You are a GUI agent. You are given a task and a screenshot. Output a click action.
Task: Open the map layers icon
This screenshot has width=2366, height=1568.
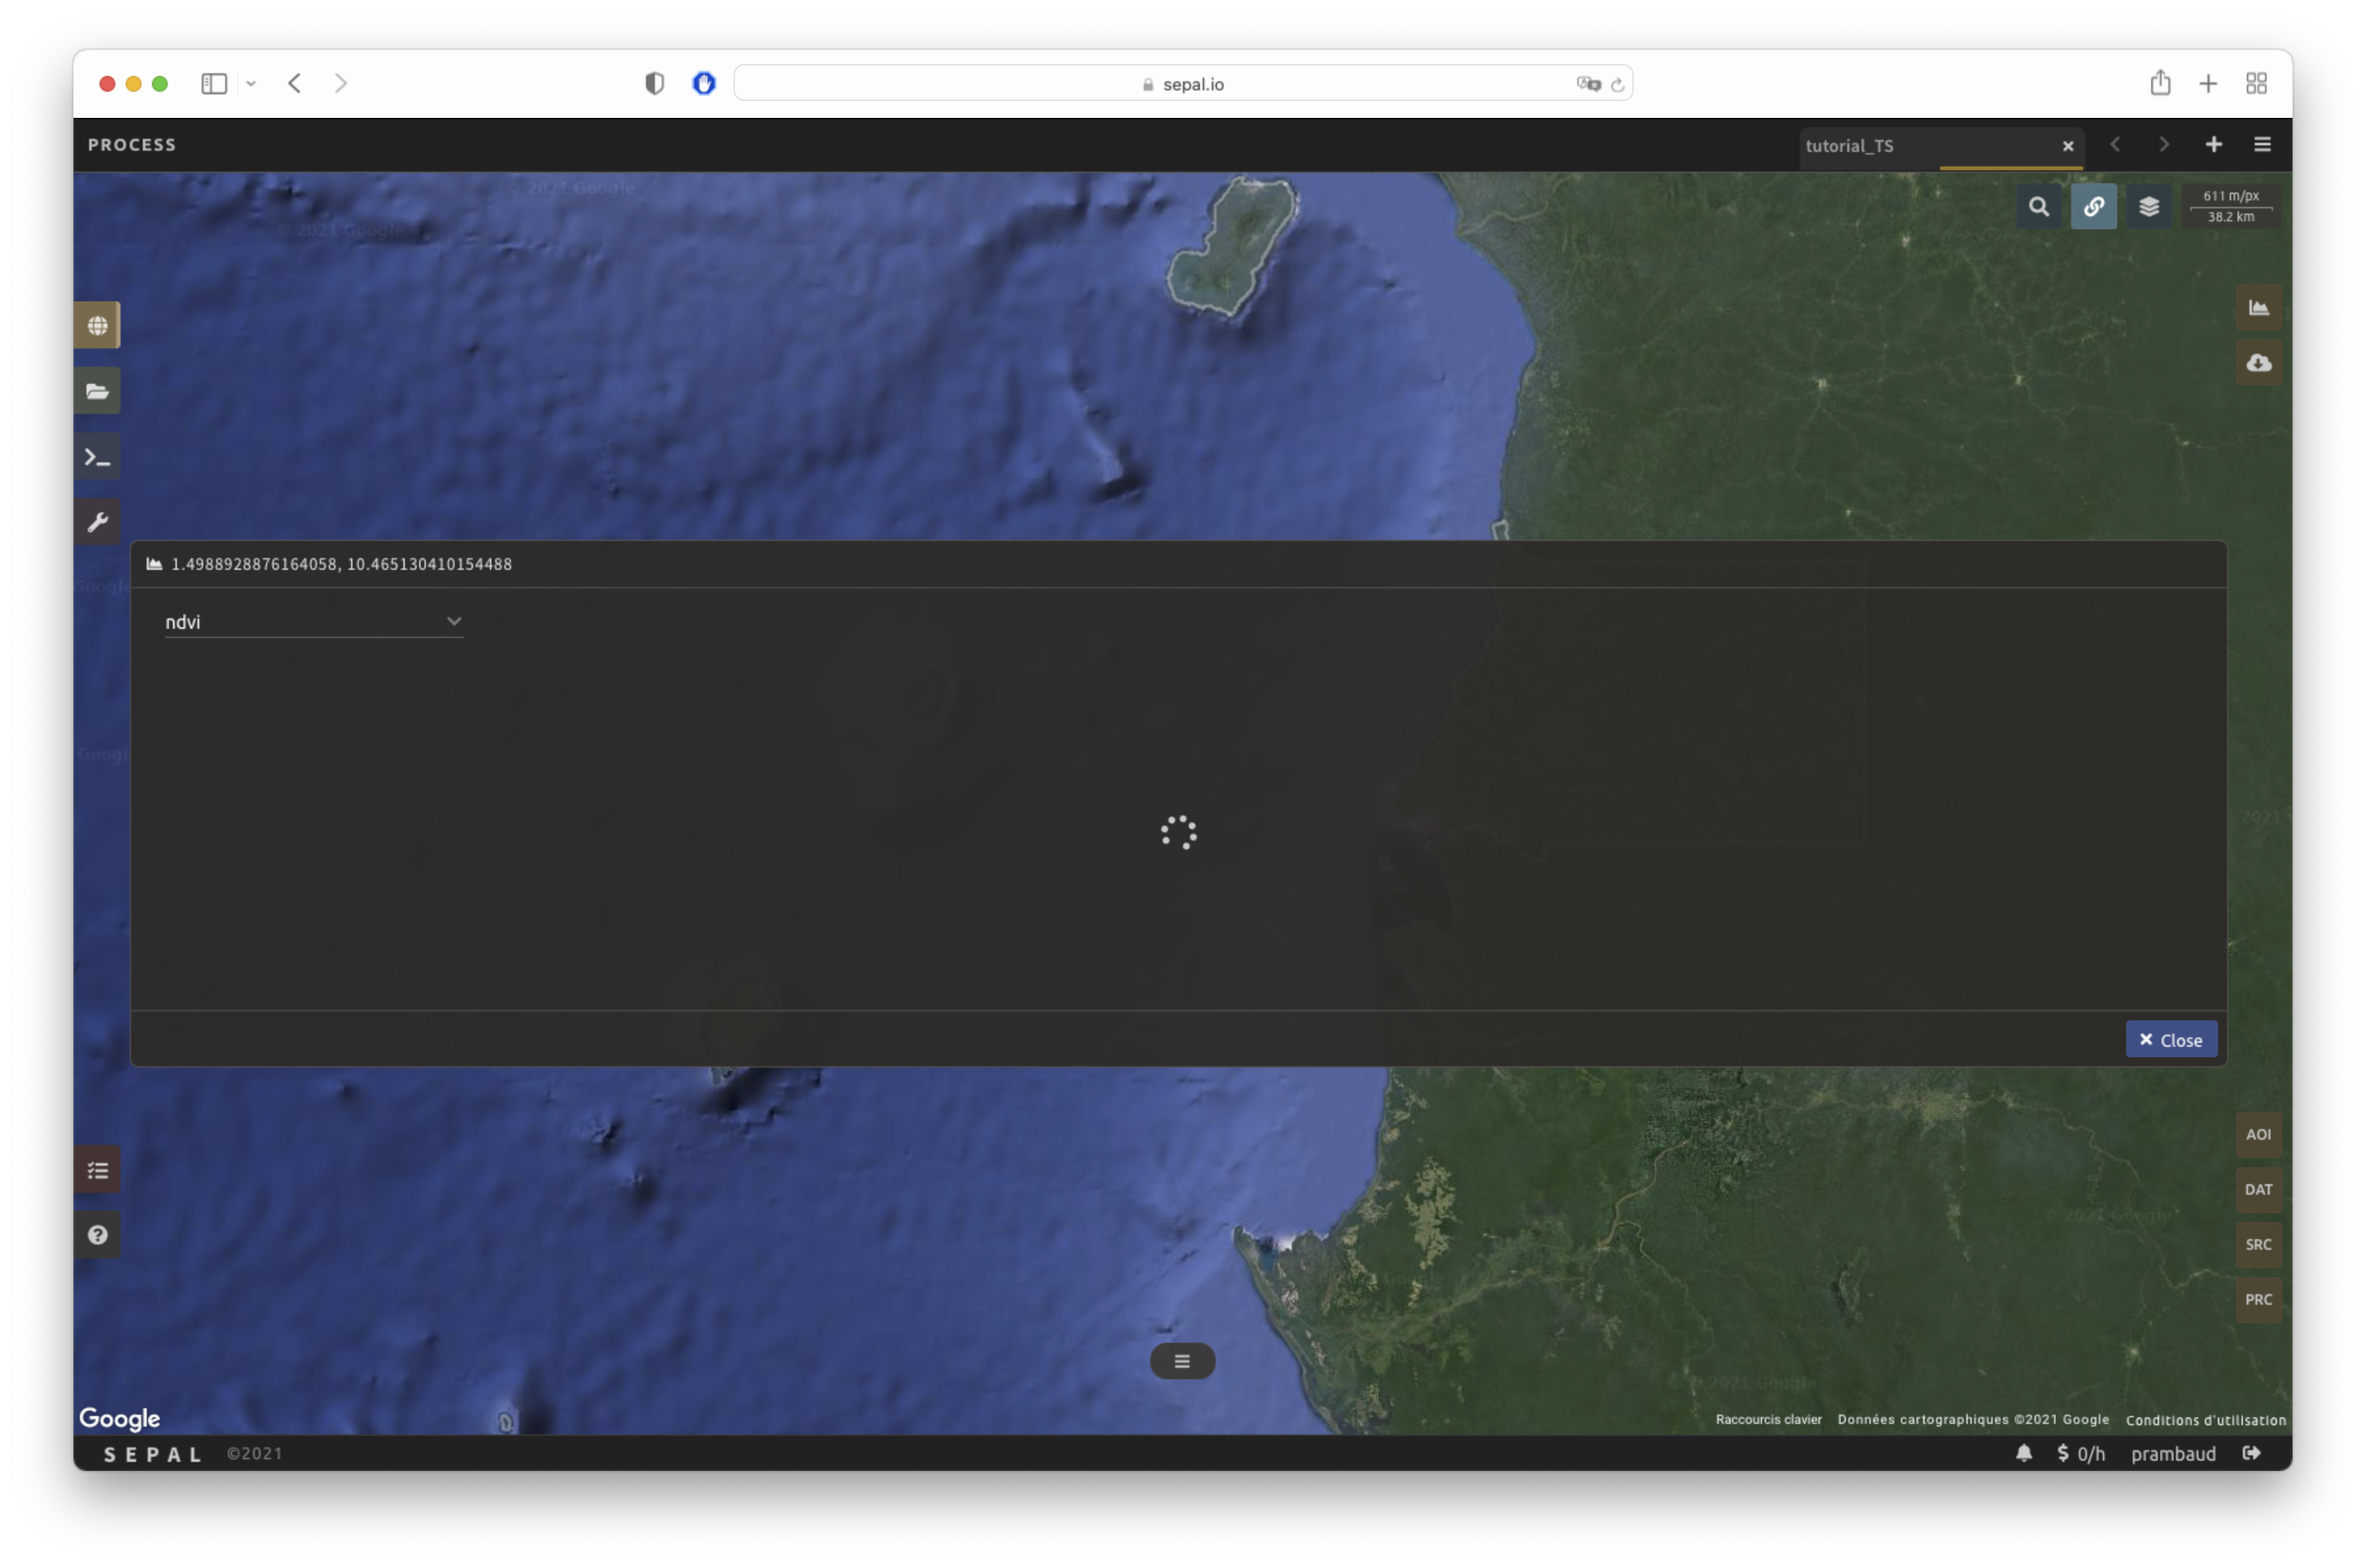tap(2148, 207)
